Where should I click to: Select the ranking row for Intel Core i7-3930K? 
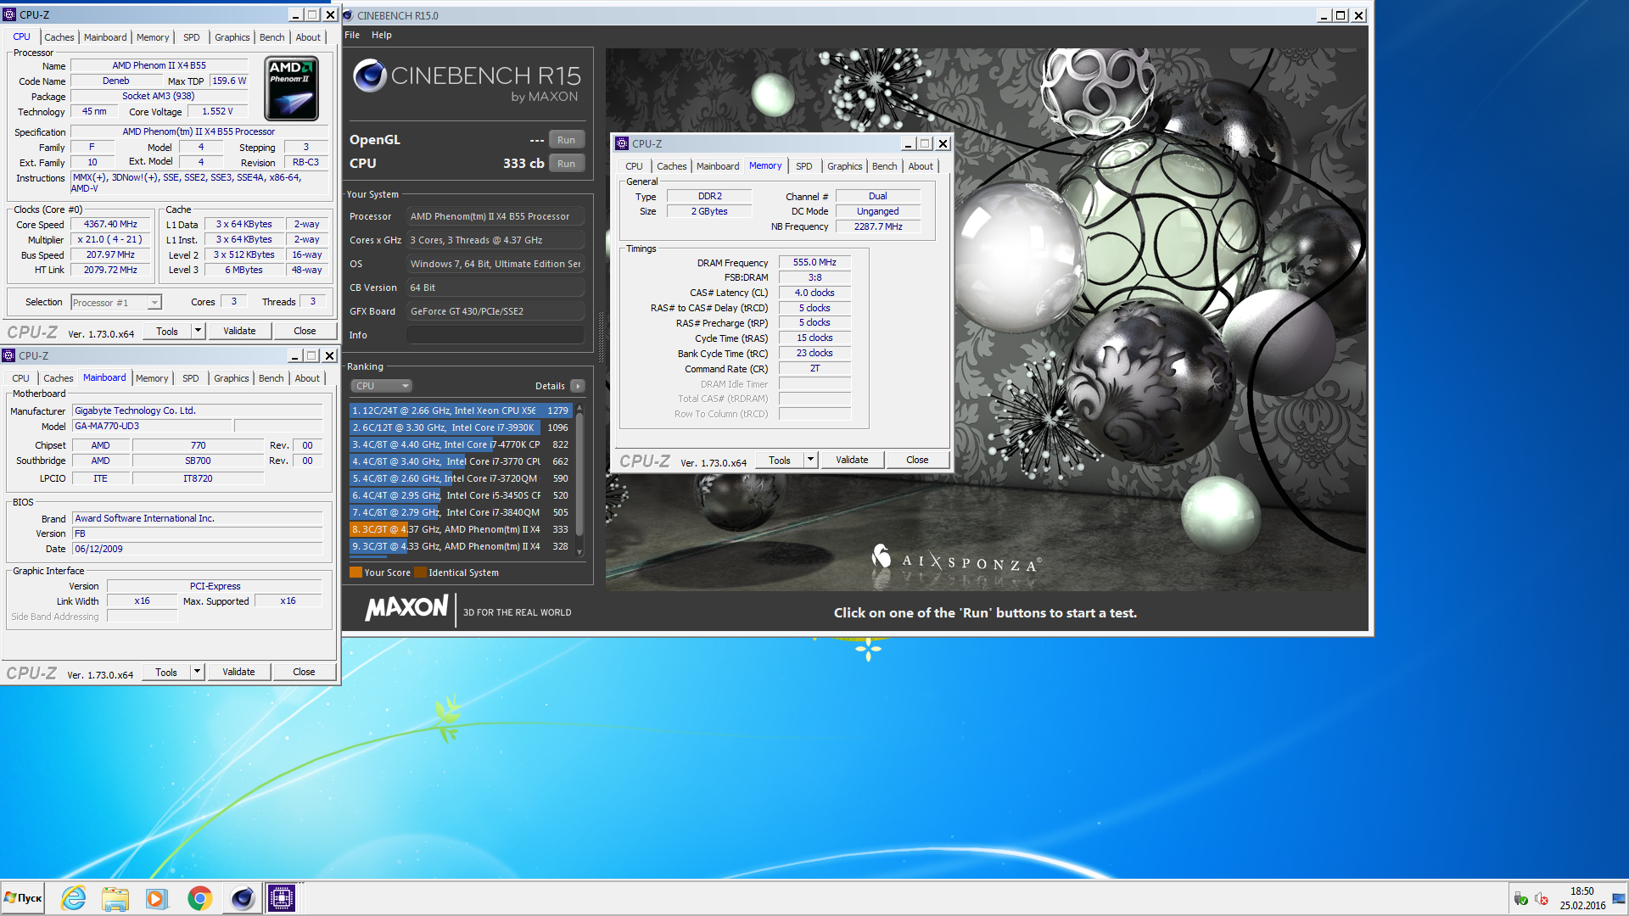pyautogui.click(x=460, y=427)
